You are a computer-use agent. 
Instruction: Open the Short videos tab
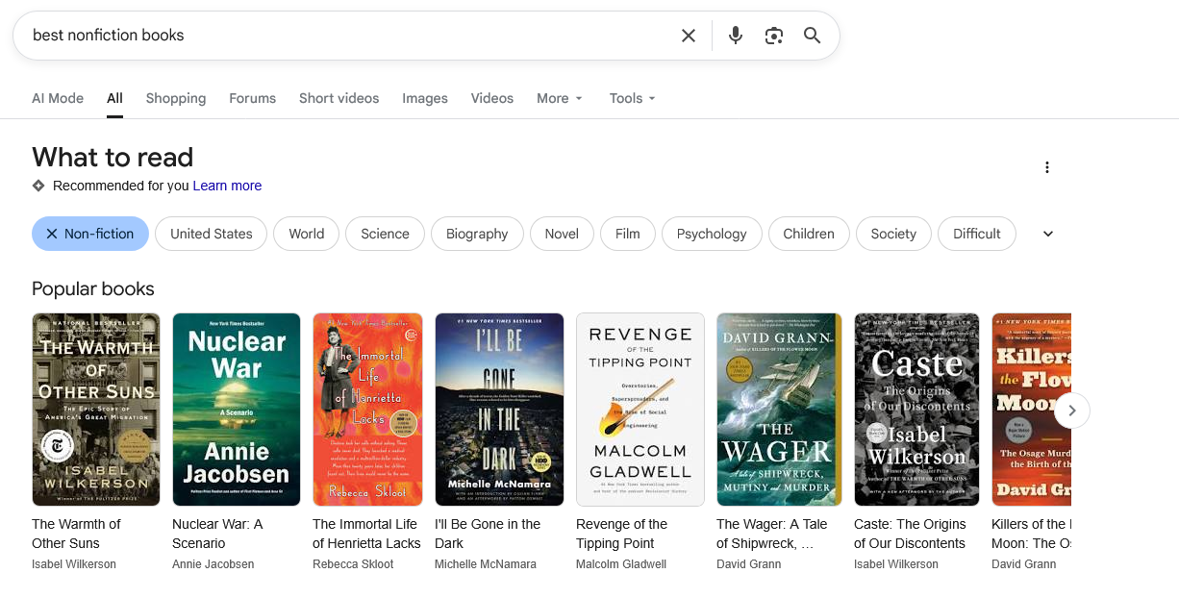[339, 98]
